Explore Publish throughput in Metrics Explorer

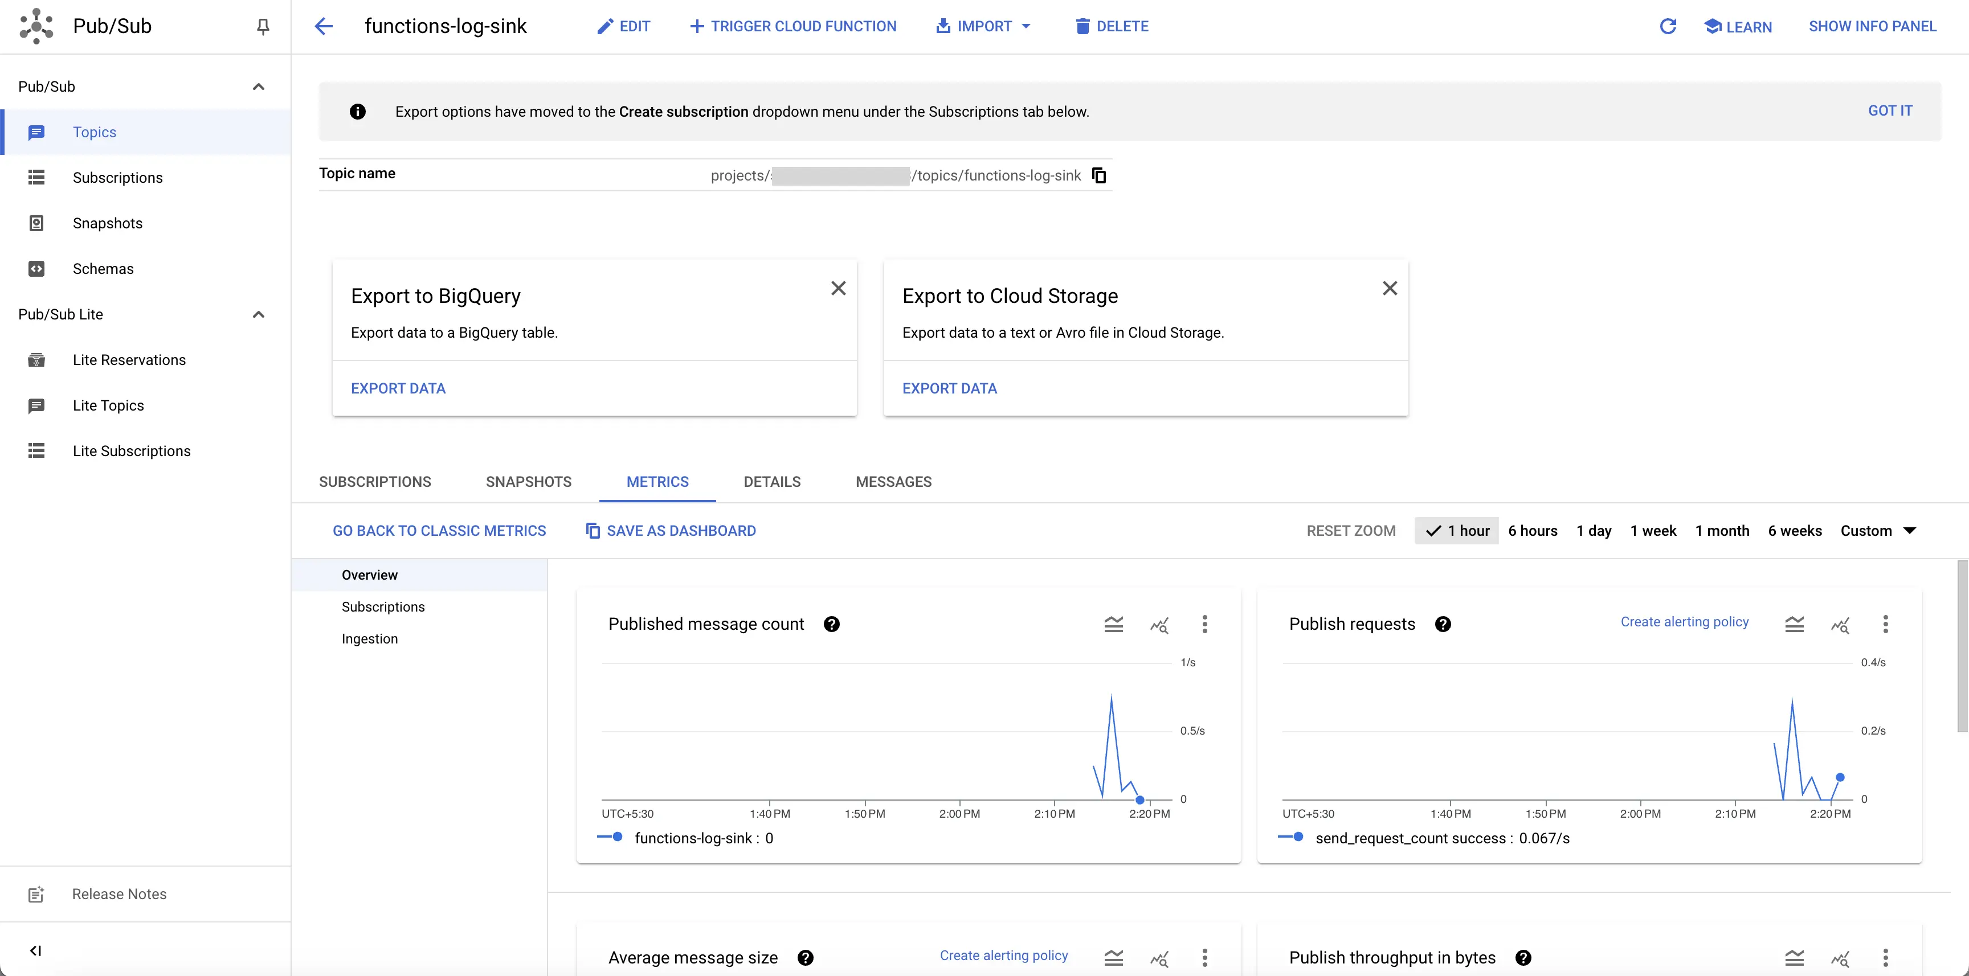1840,958
